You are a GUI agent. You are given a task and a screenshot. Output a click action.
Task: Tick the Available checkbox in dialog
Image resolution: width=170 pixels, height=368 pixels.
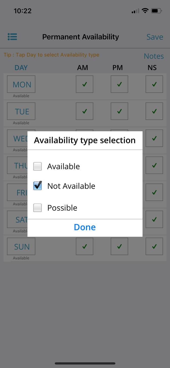[x=38, y=166]
